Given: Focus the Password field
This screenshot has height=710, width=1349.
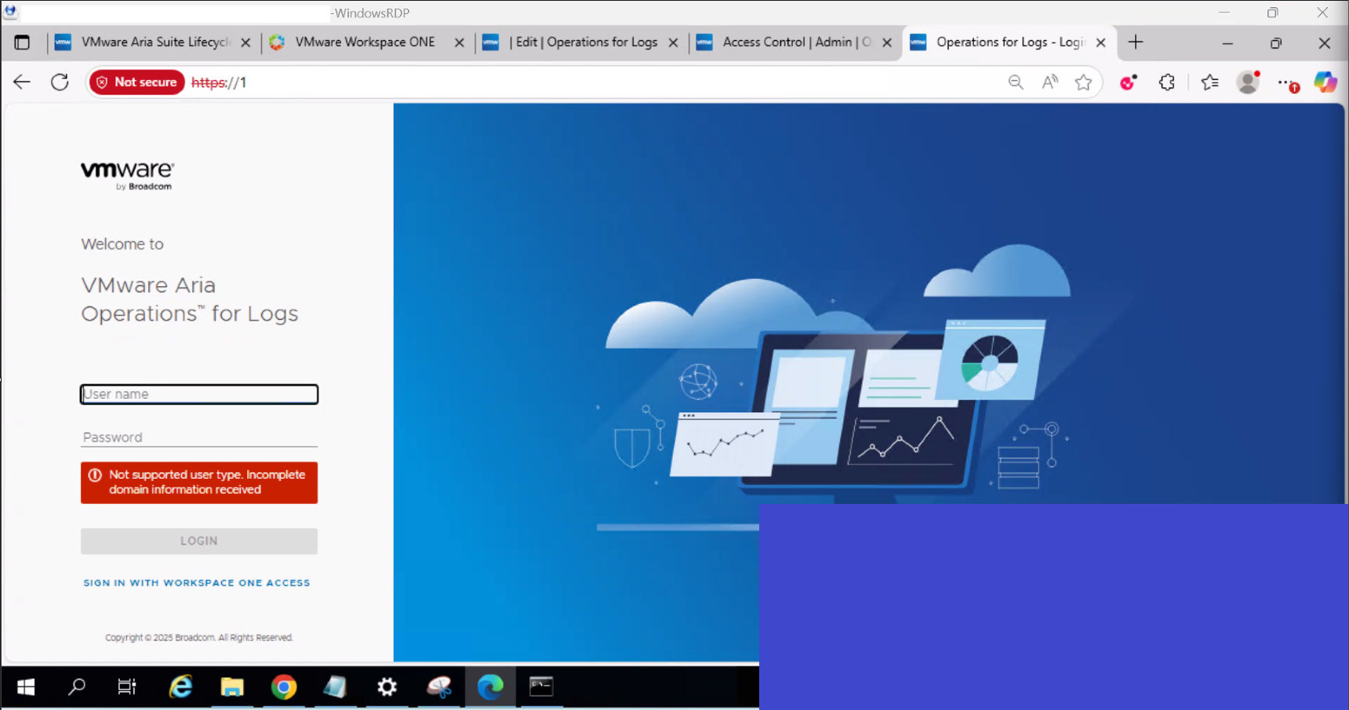Looking at the screenshot, I should pos(199,437).
